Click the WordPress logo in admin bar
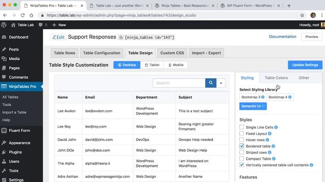325x182 pixels. (4, 25)
